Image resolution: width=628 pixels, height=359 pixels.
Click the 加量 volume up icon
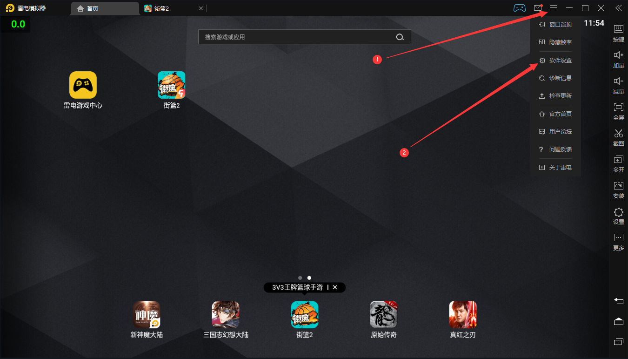tap(618, 55)
